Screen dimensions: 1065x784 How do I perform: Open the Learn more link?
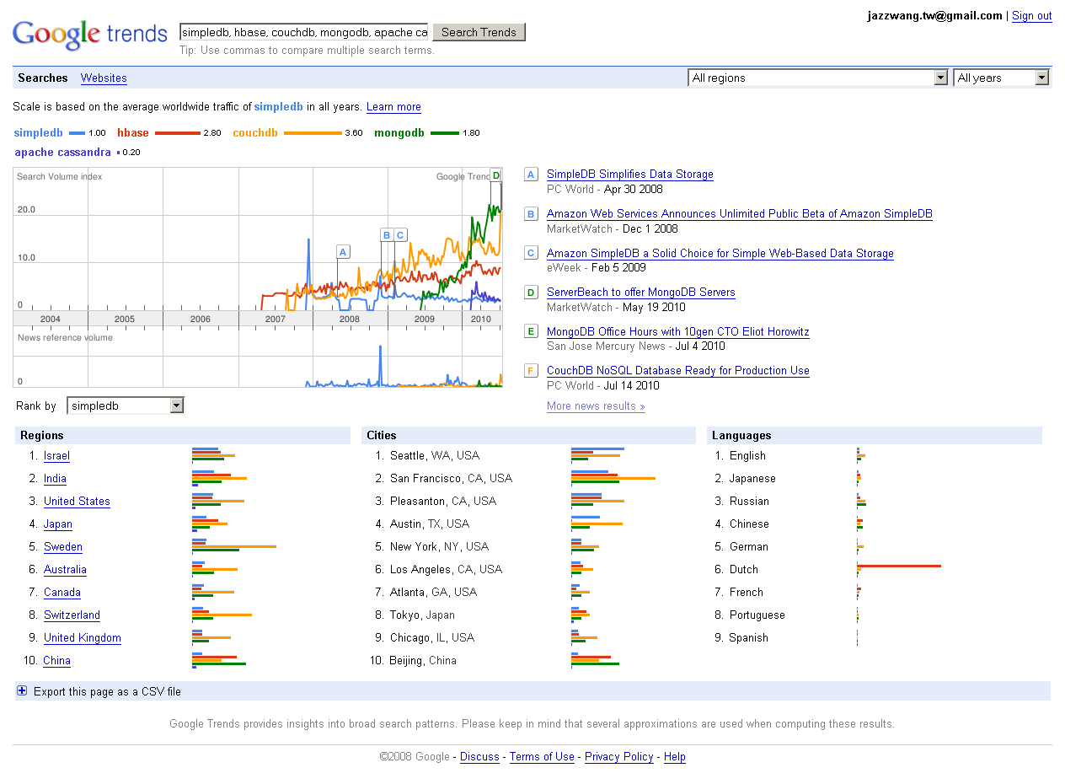point(393,107)
